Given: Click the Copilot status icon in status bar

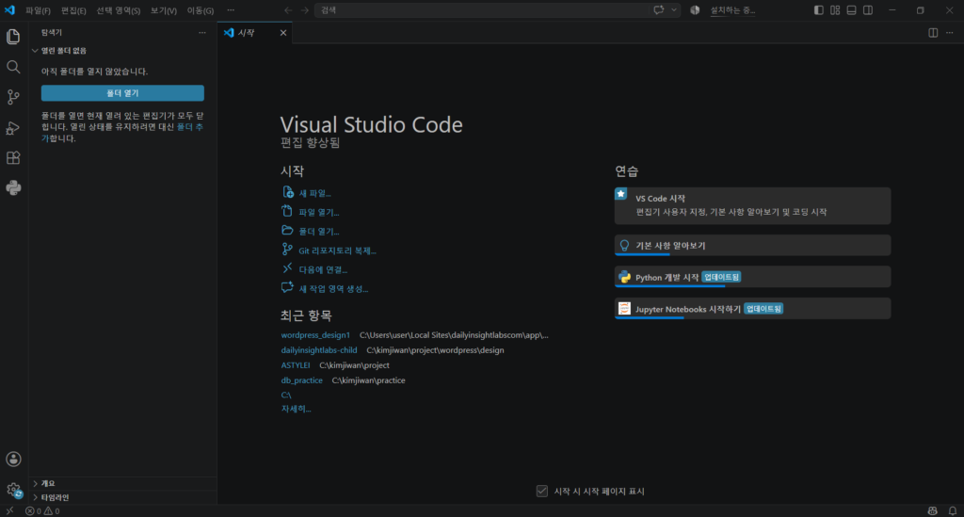Looking at the screenshot, I should point(933,510).
